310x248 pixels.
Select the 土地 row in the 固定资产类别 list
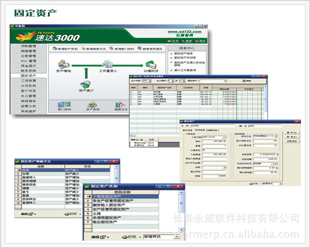pos(125,213)
